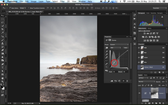
Task: Click the Curves Input value field
Action: [115, 72]
